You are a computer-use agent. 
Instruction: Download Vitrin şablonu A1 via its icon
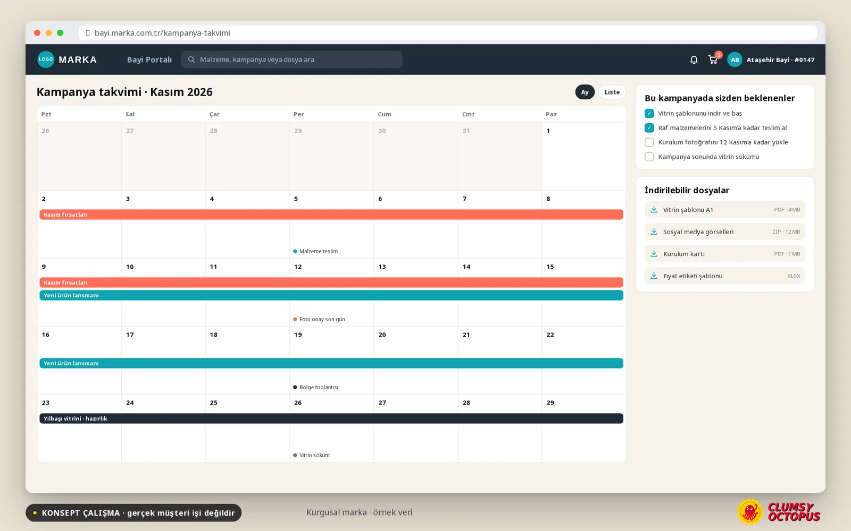[654, 210]
